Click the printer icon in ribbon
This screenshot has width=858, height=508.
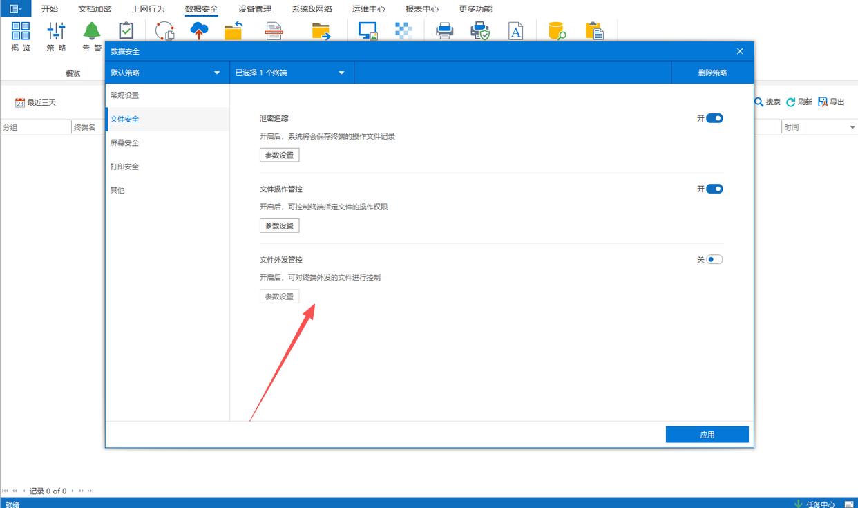444,30
